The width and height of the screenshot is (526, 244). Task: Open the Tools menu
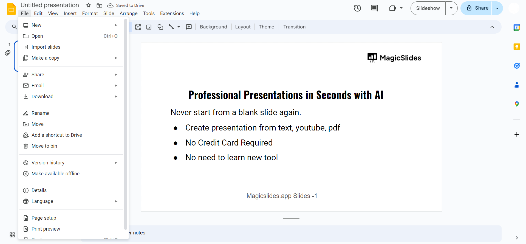[x=149, y=13]
